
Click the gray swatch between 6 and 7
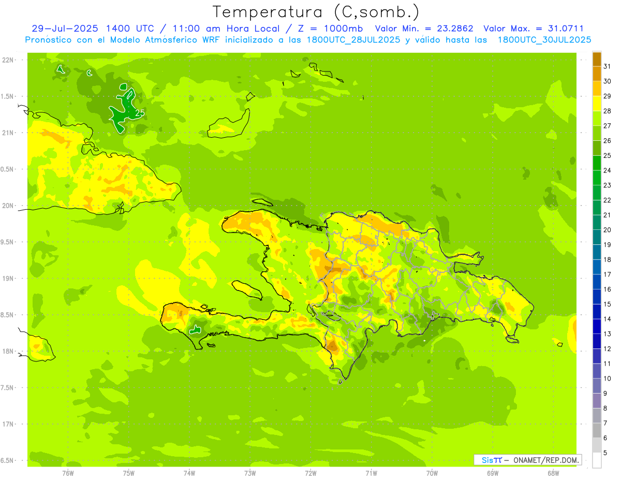pos(597,430)
